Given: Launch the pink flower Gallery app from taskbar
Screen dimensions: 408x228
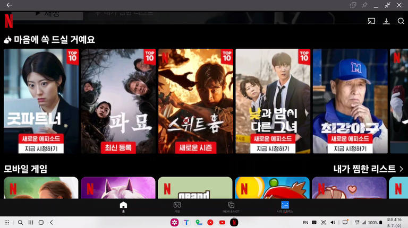Looking at the screenshot, I should (x=174, y=223).
